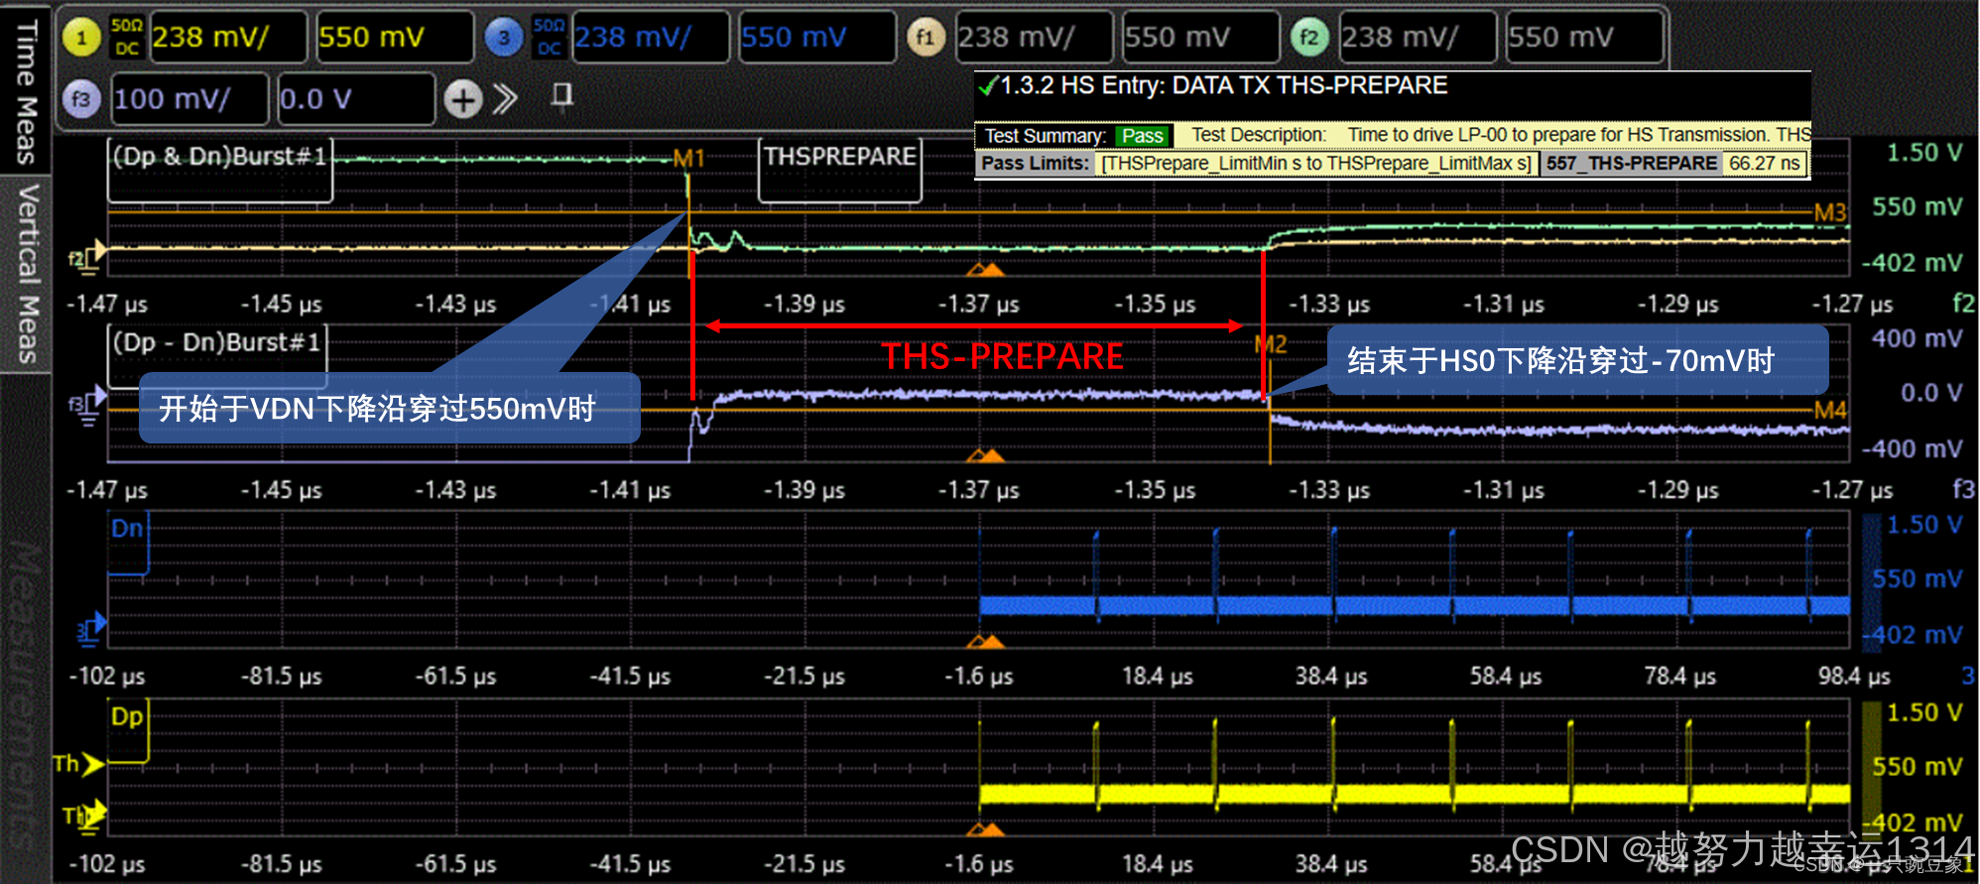Click the 1.3.2 HS Entry test title

pos(1223,86)
